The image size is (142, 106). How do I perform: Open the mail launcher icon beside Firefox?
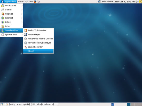click(x=38, y=2)
